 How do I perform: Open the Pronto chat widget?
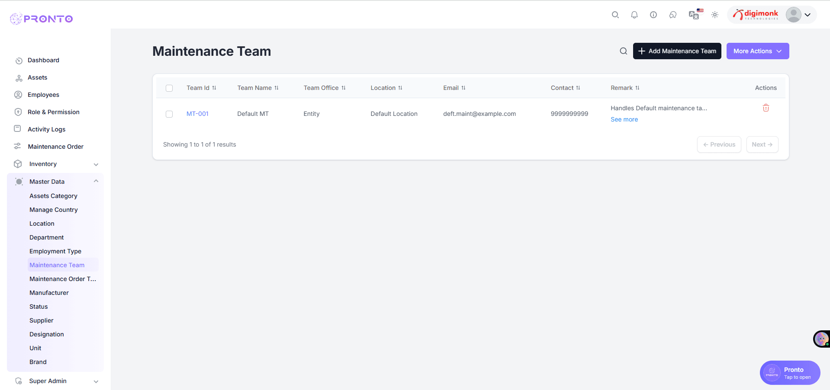790,372
